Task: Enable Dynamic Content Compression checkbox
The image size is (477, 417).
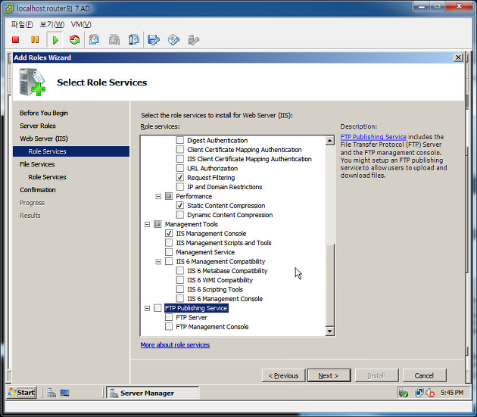Action: (179, 215)
